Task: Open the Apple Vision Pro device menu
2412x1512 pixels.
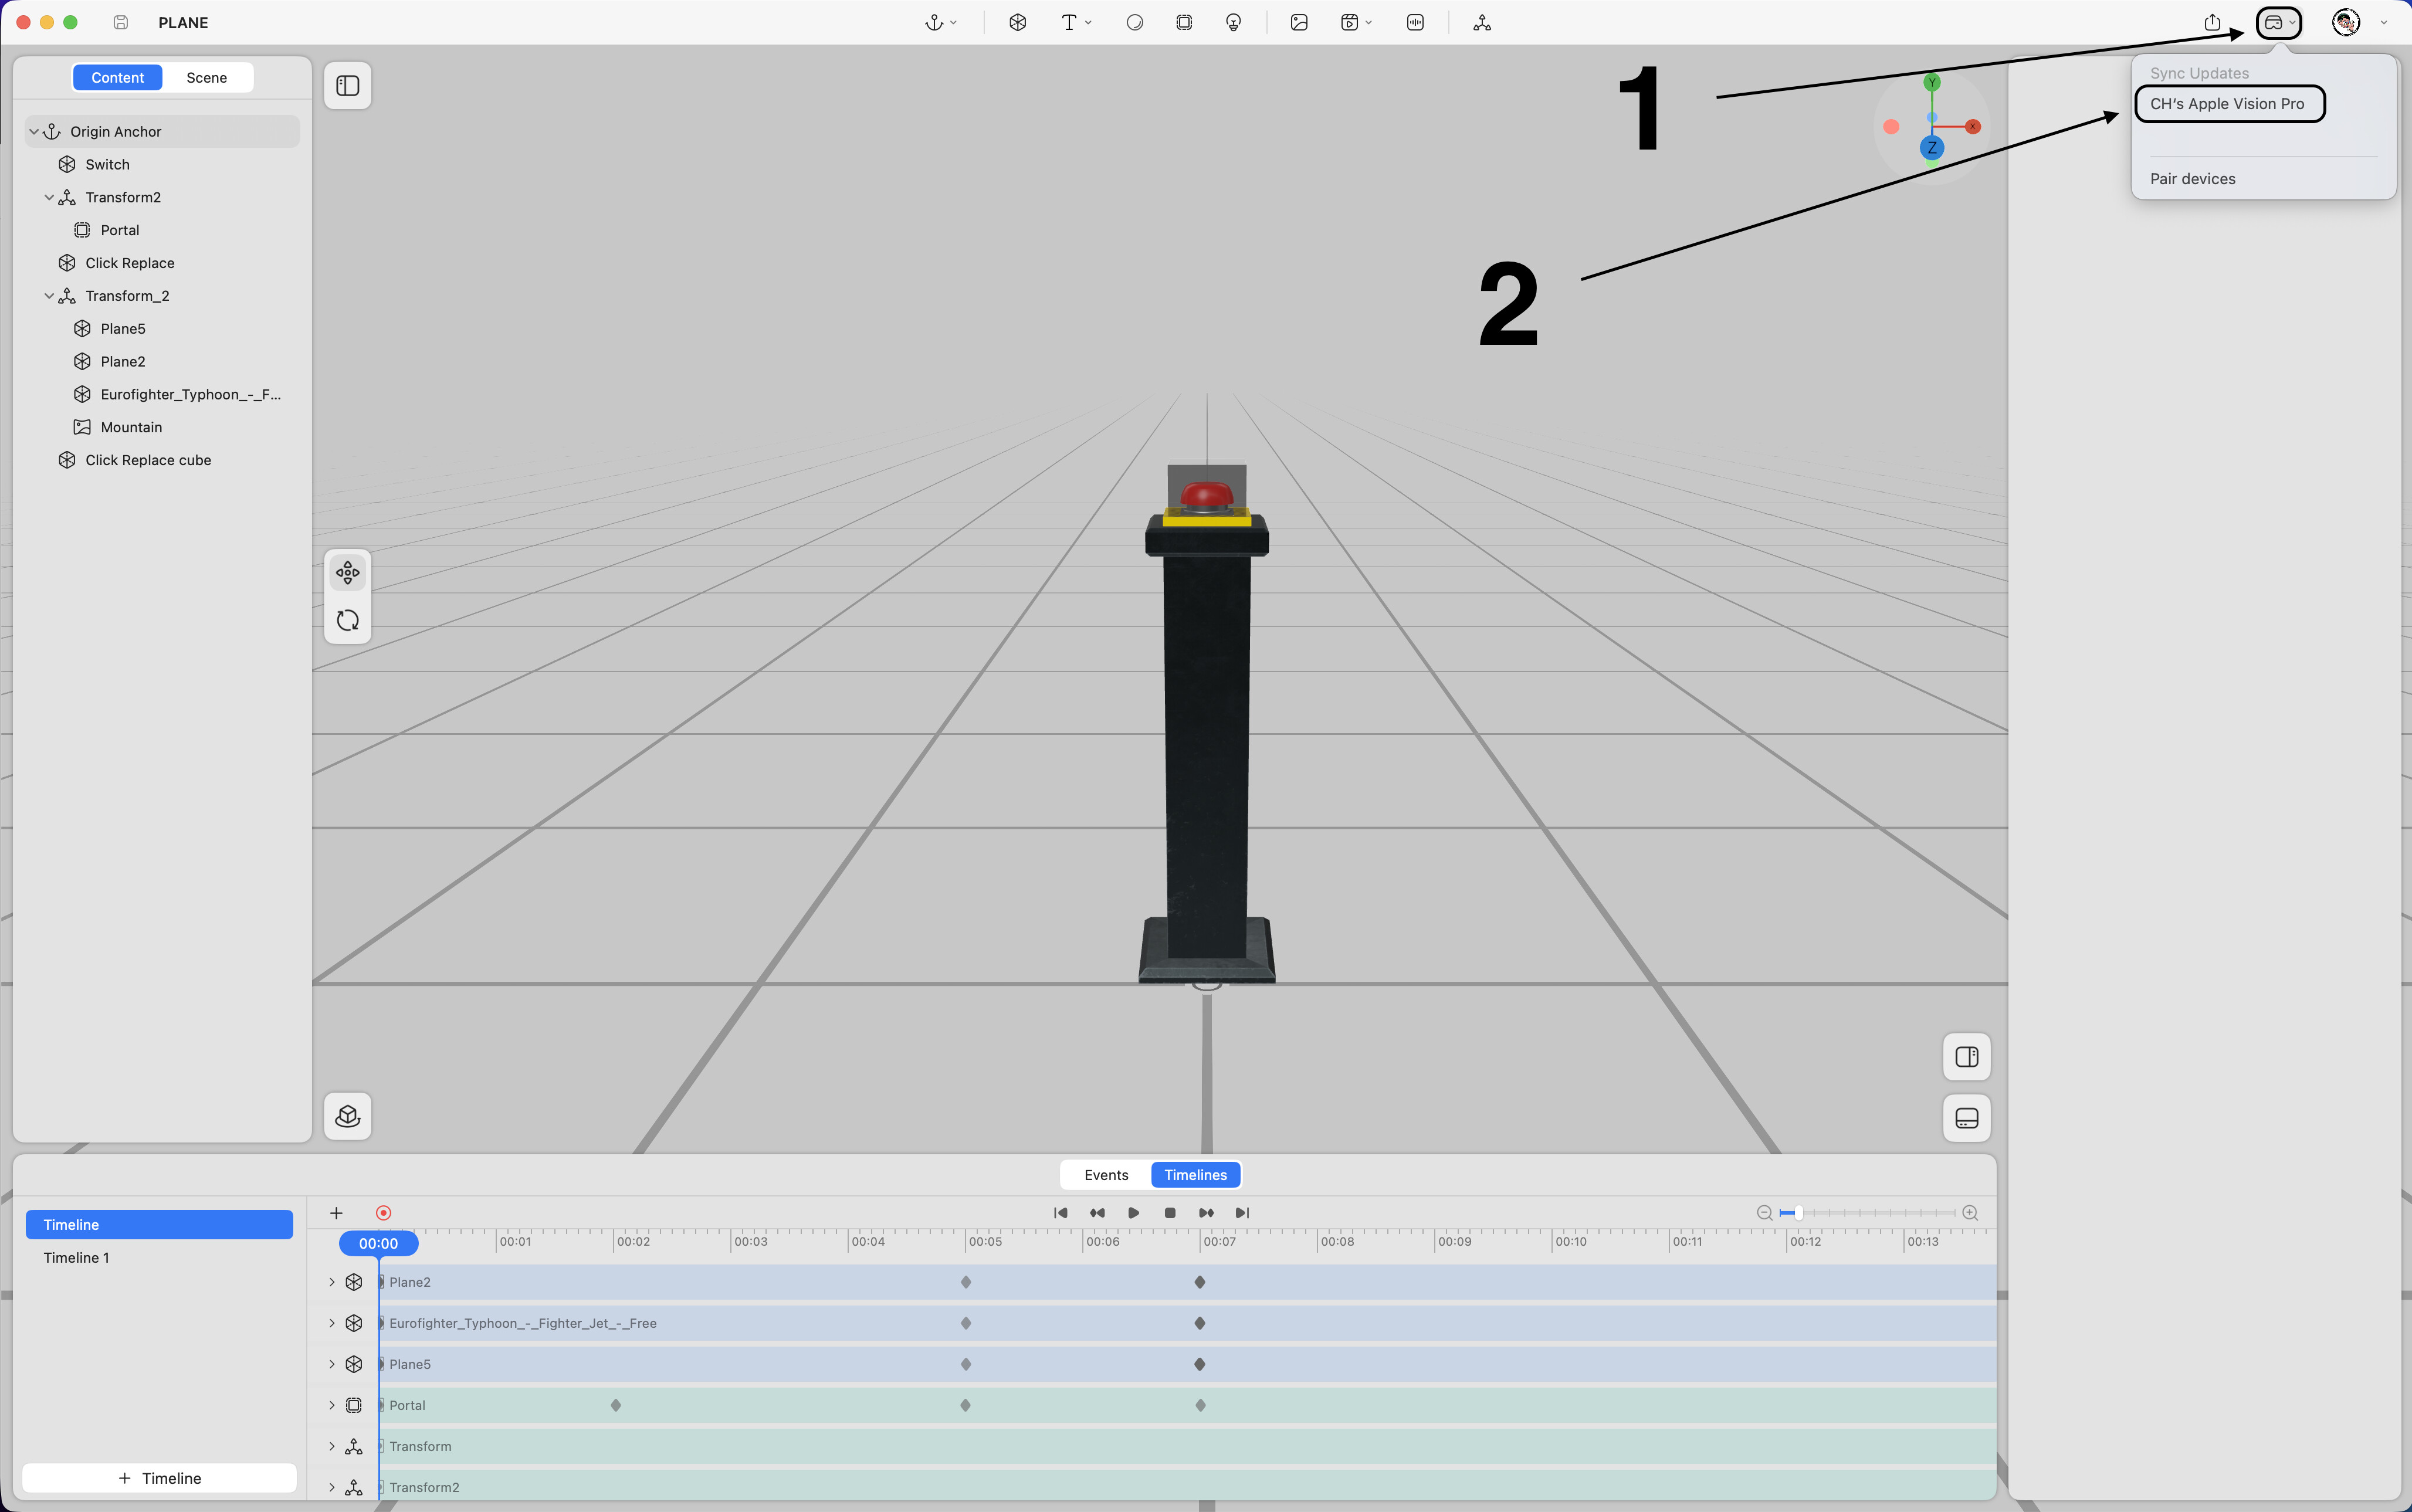Action: pyautogui.click(x=2278, y=22)
